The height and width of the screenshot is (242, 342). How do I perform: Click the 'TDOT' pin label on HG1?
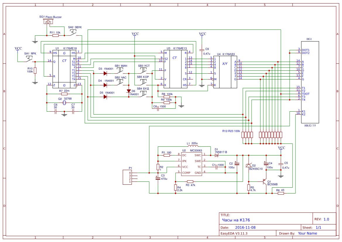(x=305, y=94)
